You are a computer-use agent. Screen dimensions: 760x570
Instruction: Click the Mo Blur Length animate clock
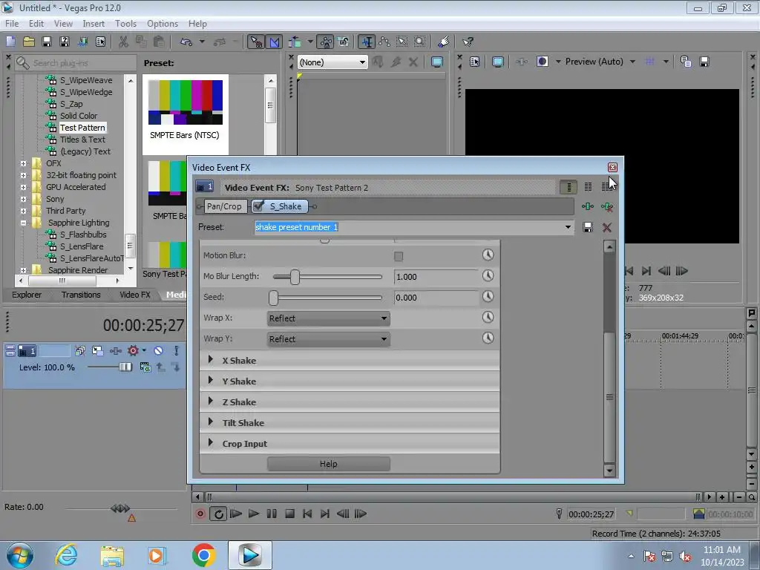(x=488, y=276)
